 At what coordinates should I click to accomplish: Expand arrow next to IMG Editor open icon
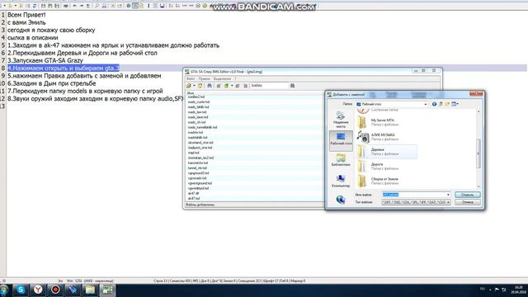click(x=194, y=86)
